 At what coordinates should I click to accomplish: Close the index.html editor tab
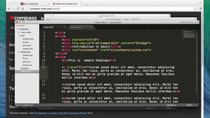(64, 27)
